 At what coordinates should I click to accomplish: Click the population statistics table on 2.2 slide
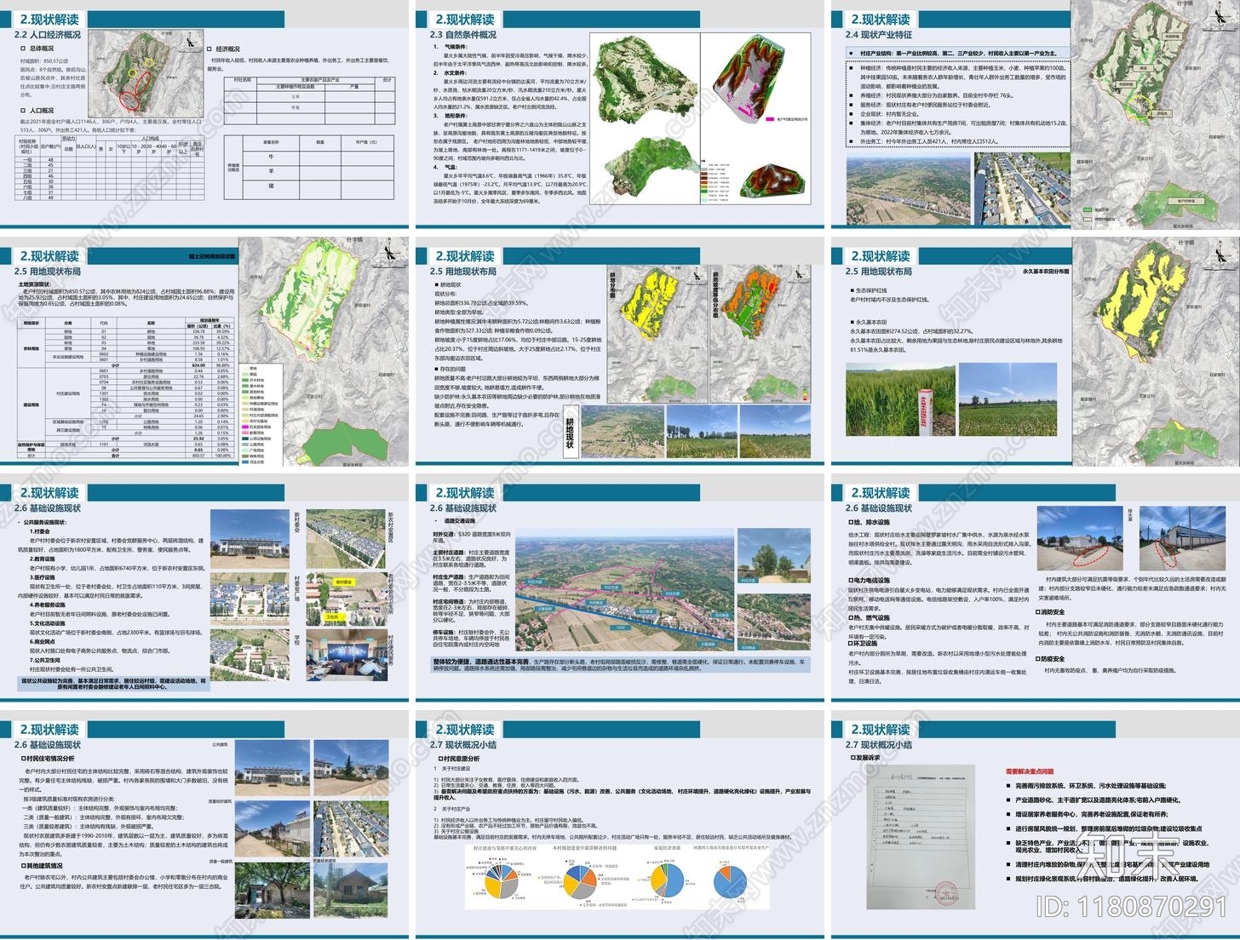[109, 167]
